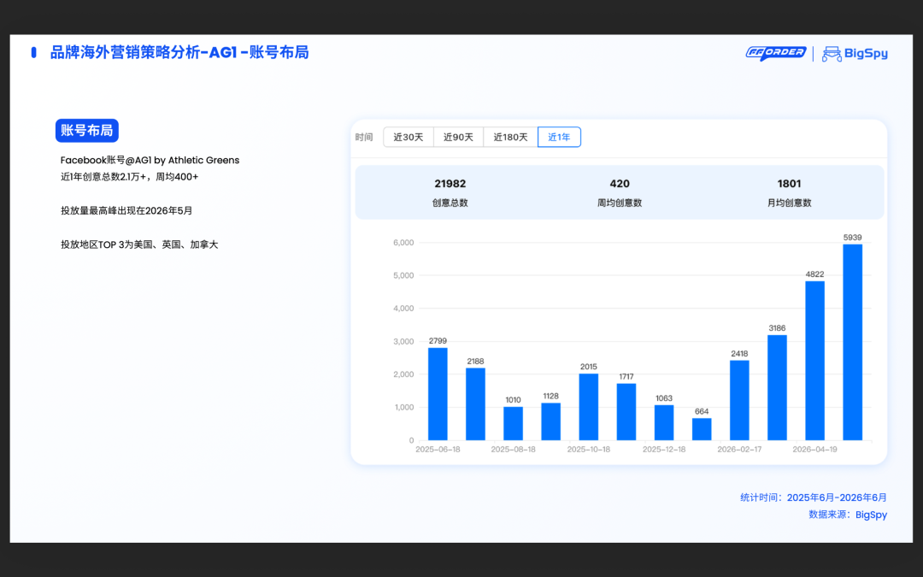Click the 4822 bar in chart
The width and height of the screenshot is (923, 577).
tap(814, 361)
